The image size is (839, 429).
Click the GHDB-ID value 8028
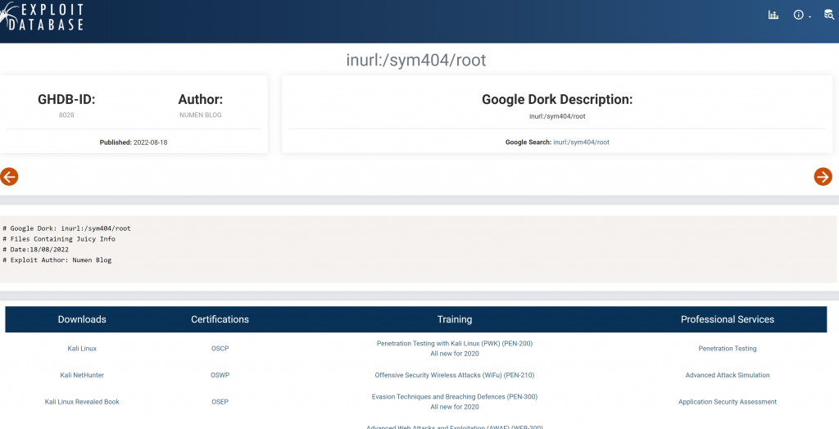point(66,115)
